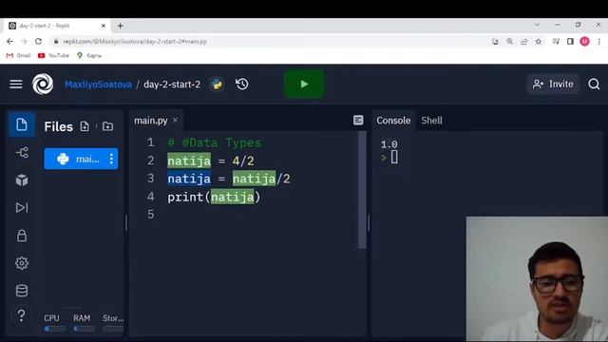Open the Help question mark icon

[x=22, y=315]
